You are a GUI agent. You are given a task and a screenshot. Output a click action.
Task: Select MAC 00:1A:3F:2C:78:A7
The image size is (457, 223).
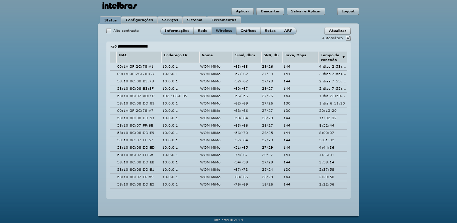(x=135, y=111)
